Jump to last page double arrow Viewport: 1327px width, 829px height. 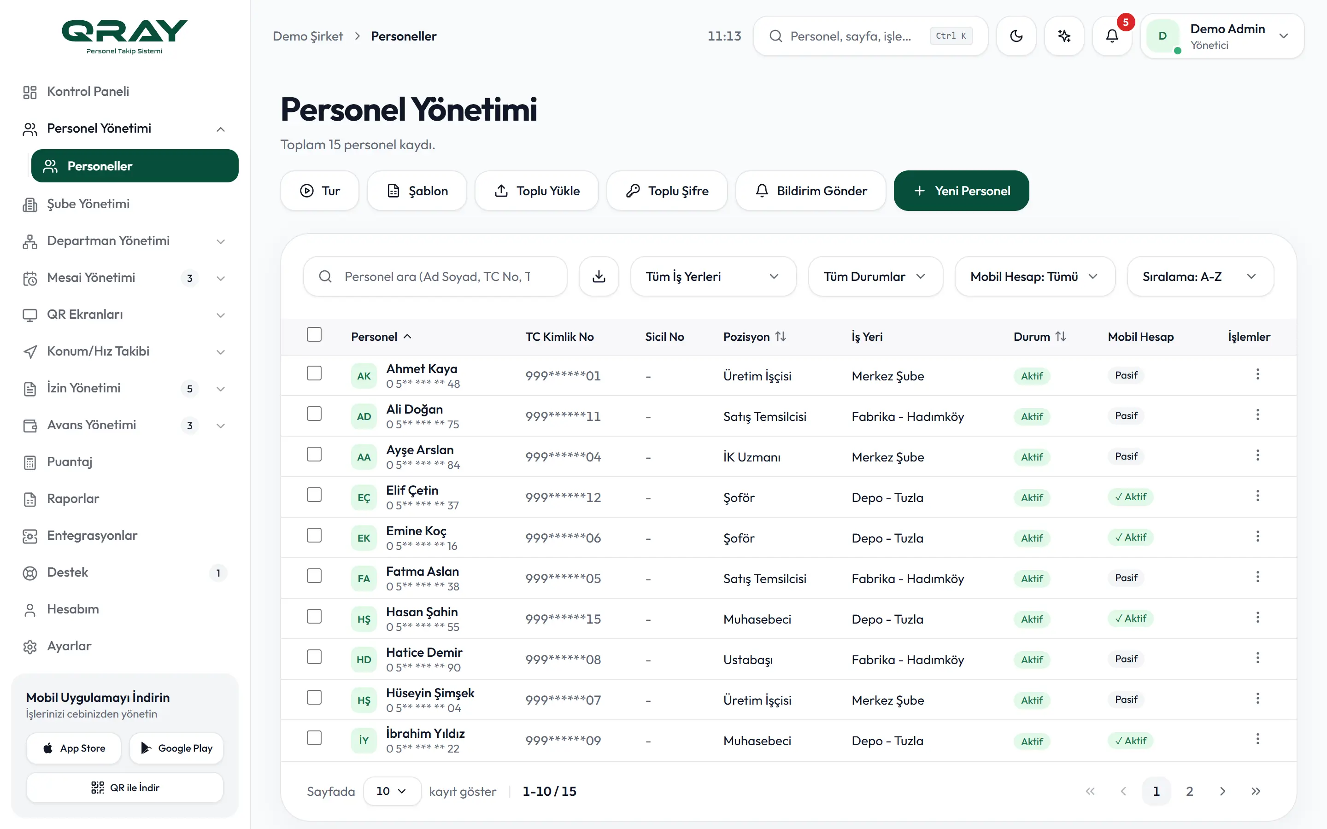tap(1256, 791)
